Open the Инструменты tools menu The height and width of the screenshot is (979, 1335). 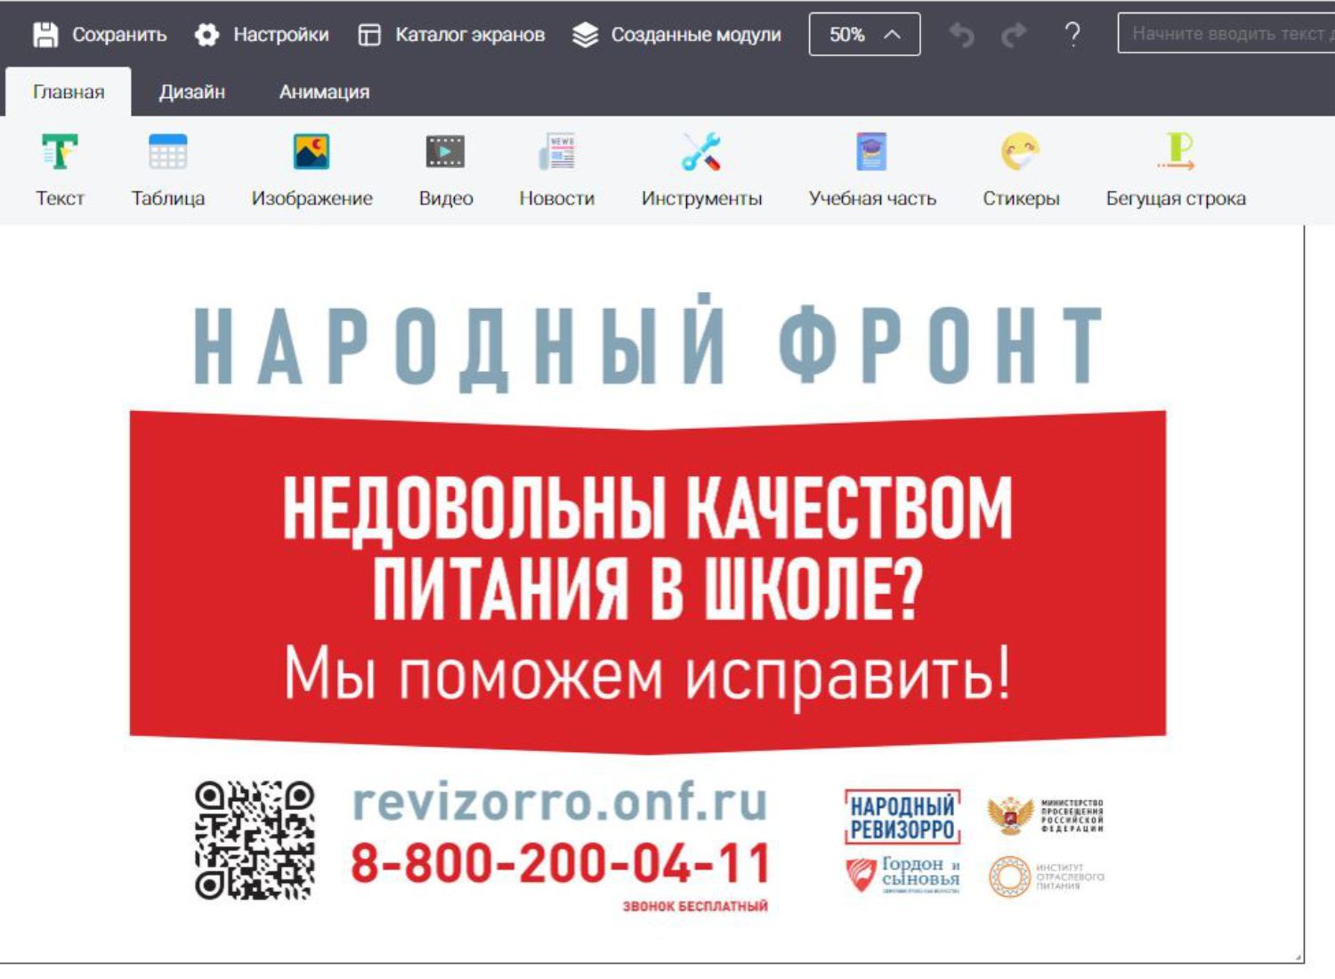[x=701, y=169]
